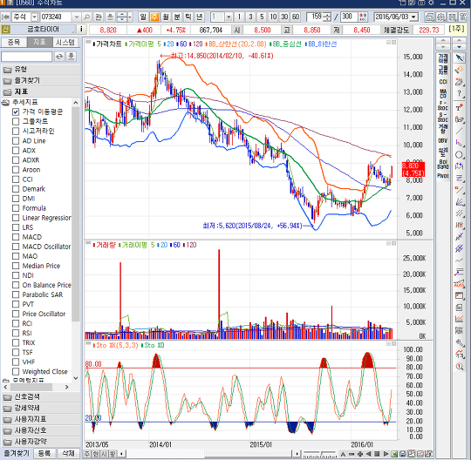Collapse the 추세지표 tree group
This screenshot has height=460, width=471.
click(5, 102)
